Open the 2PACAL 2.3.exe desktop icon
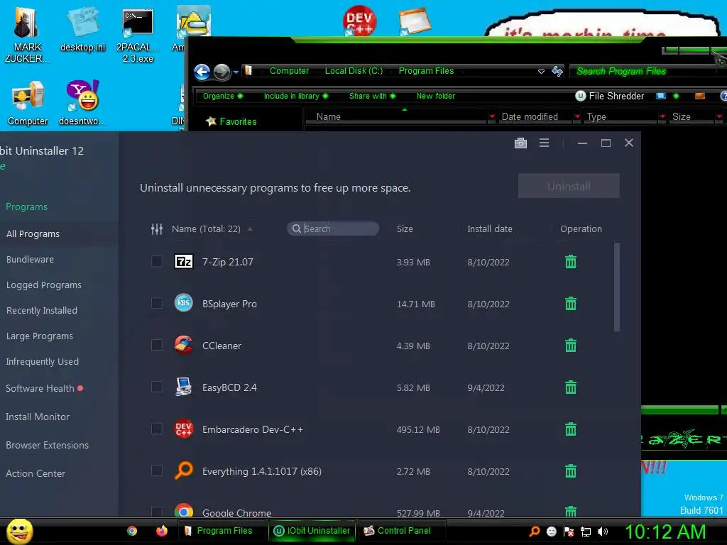The image size is (727, 545). [138, 35]
